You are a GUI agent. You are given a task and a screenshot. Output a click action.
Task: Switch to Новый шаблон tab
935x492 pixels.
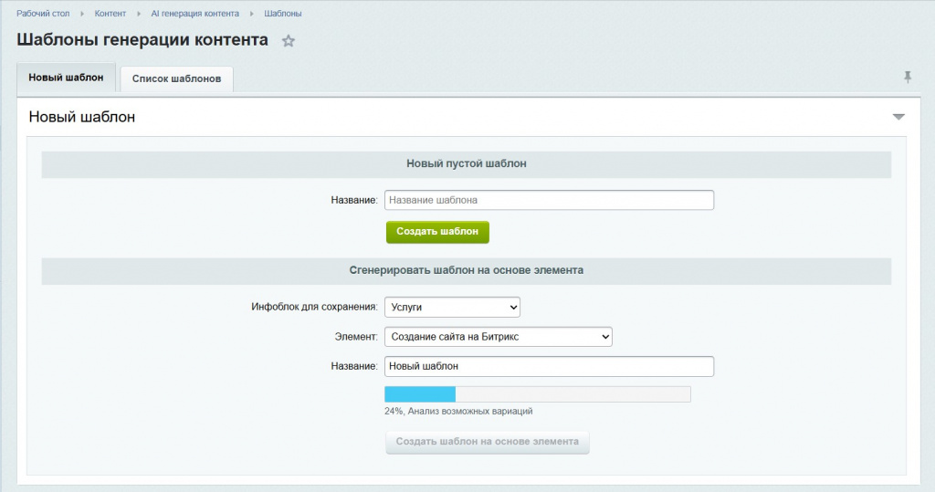(66, 78)
